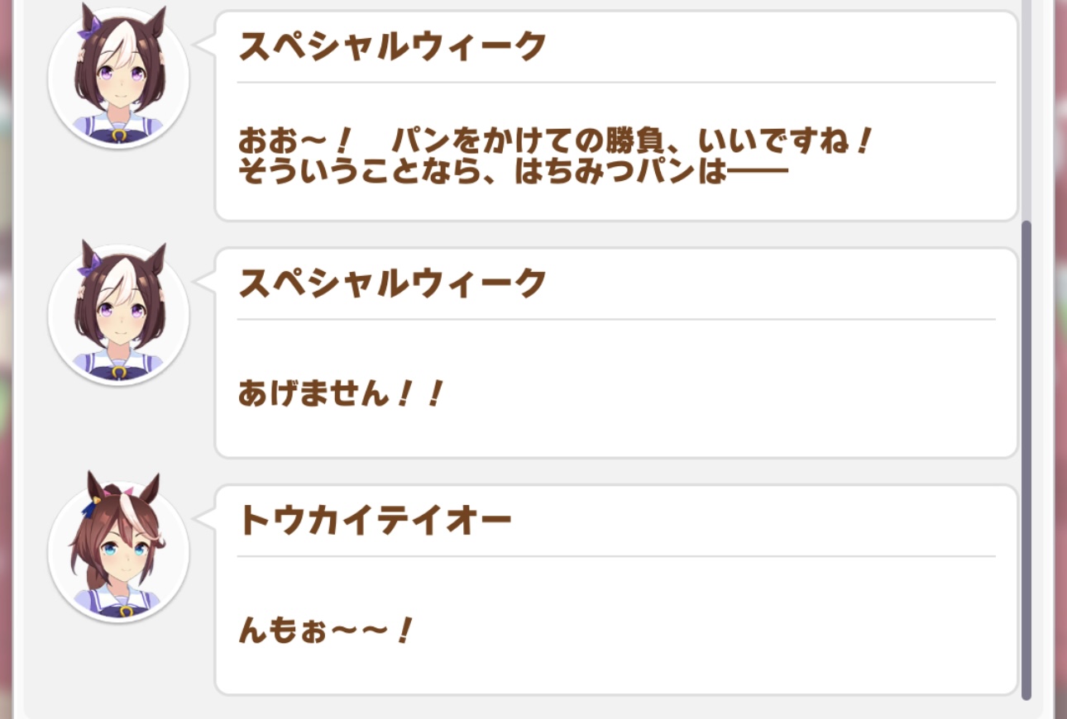Click the divider line above the おお〜！ message
The image size is (1067, 719).
point(615,83)
